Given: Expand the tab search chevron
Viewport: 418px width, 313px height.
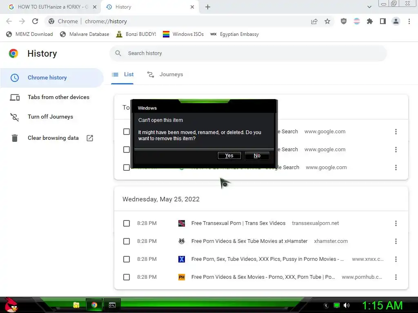Looking at the screenshot, I should pos(369,7).
